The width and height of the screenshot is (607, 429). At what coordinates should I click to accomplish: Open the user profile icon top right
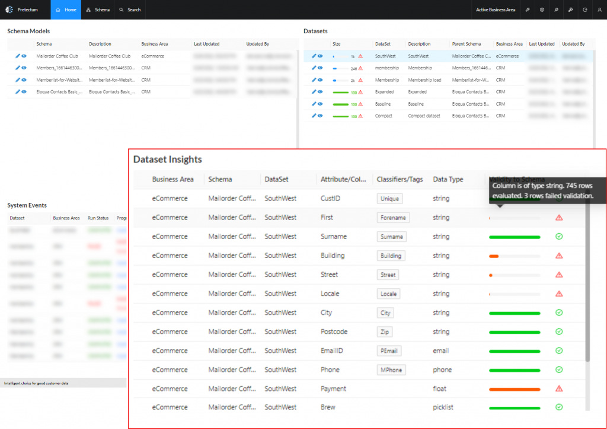[x=599, y=10]
